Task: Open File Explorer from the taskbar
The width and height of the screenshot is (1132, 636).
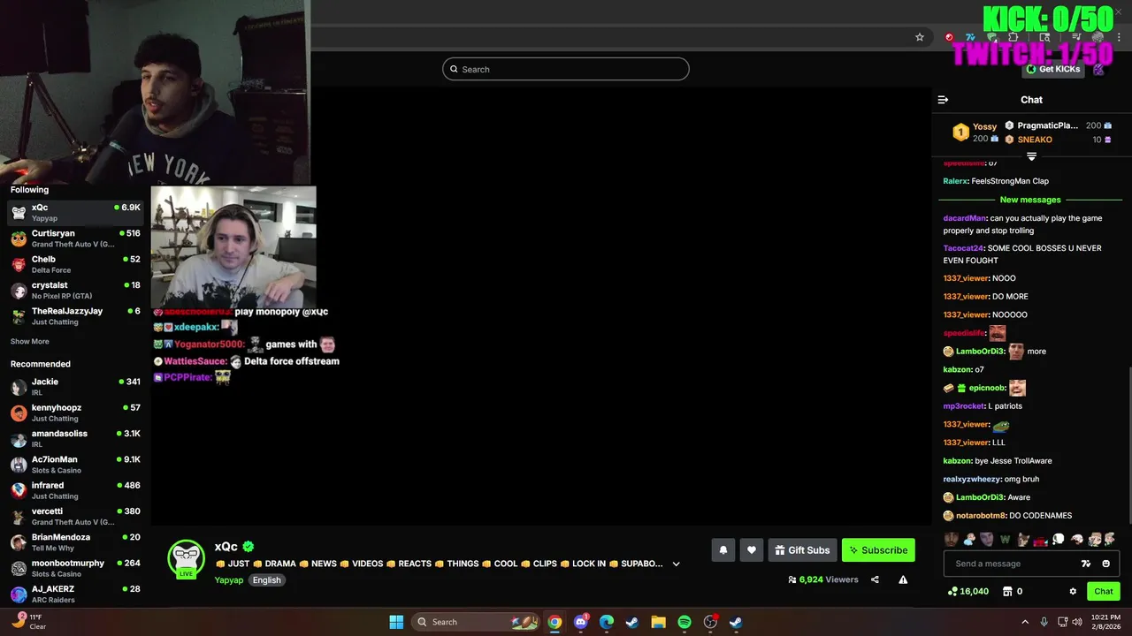Action: pos(658,622)
